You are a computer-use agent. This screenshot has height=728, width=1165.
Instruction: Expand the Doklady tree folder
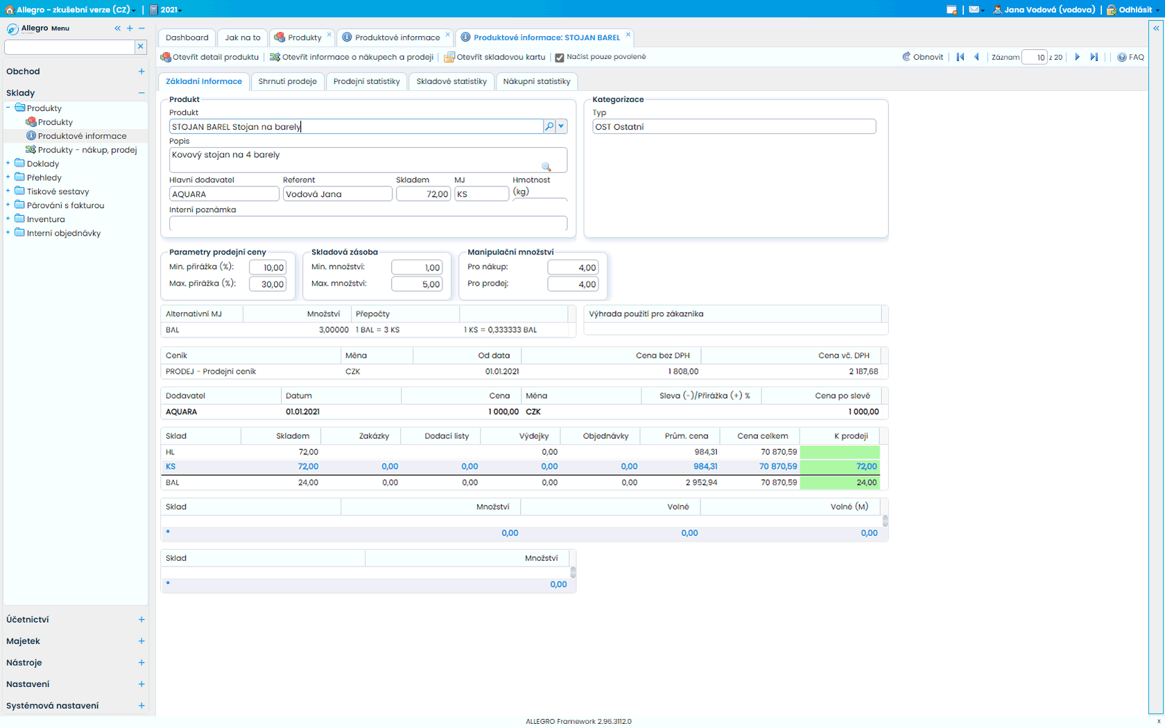[8, 164]
